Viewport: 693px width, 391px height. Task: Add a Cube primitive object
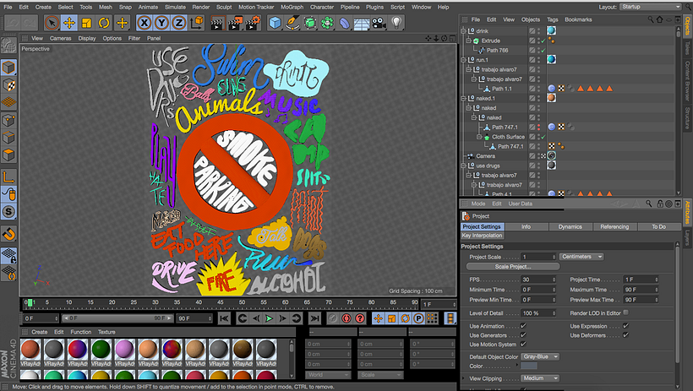click(x=275, y=23)
